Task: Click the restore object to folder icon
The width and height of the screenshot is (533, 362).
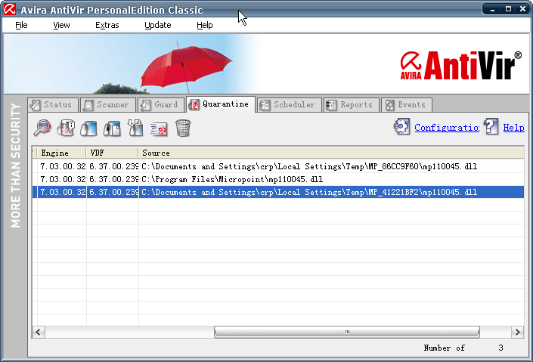Action: point(112,128)
